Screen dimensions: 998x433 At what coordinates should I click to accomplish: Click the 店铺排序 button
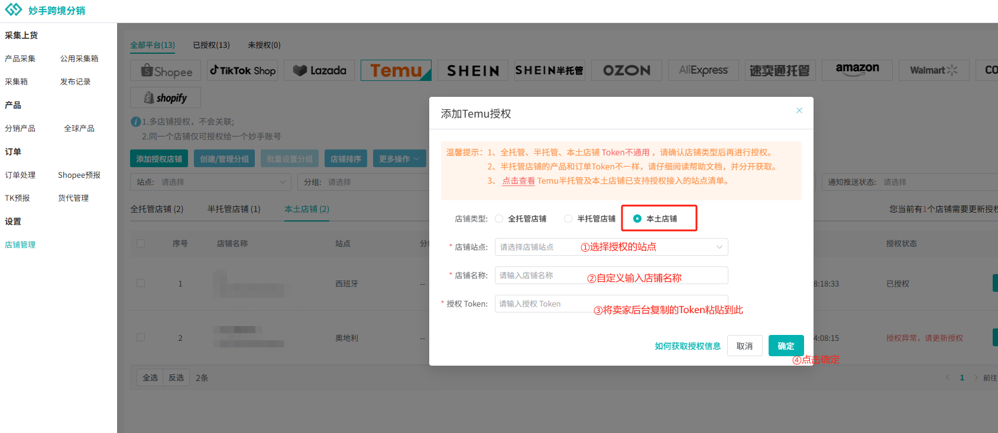[346, 159]
